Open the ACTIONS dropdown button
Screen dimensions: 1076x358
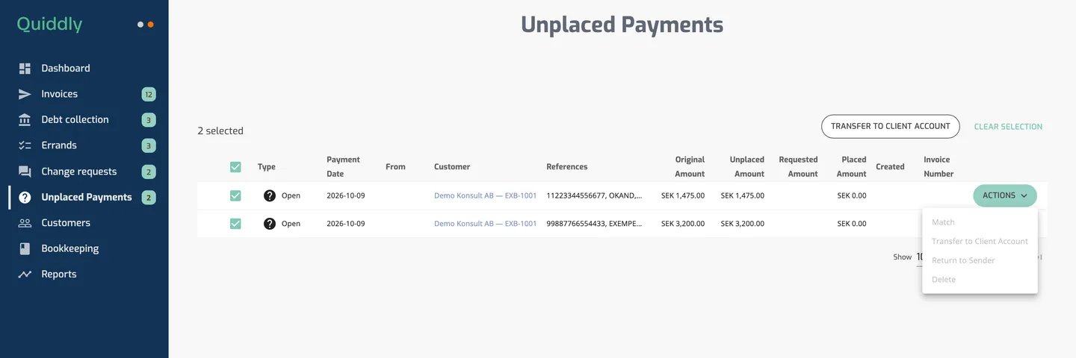[1005, 195]
